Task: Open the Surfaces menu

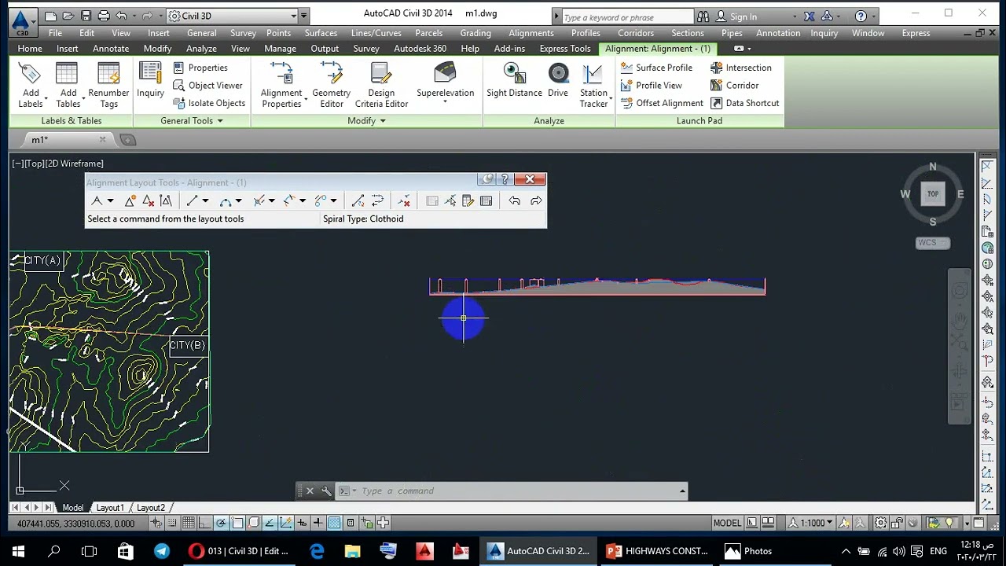Action: point(321,33)
